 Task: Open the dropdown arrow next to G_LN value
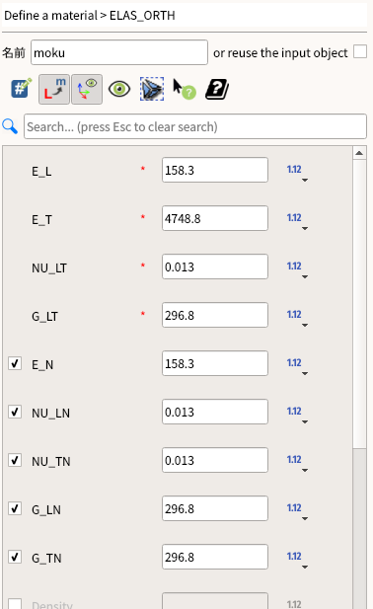(305, 518)
